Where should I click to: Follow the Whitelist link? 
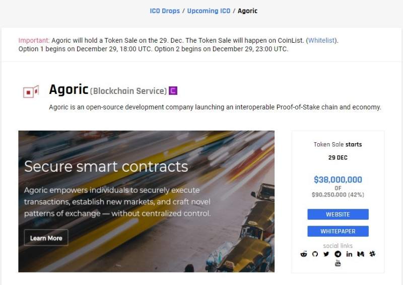tap(322, 40)
